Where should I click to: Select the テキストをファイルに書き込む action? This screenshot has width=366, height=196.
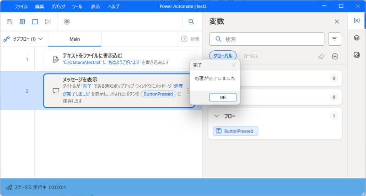click(x=119, y=59)
